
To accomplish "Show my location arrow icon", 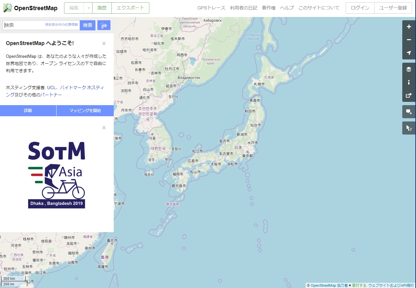I will 409,53.
